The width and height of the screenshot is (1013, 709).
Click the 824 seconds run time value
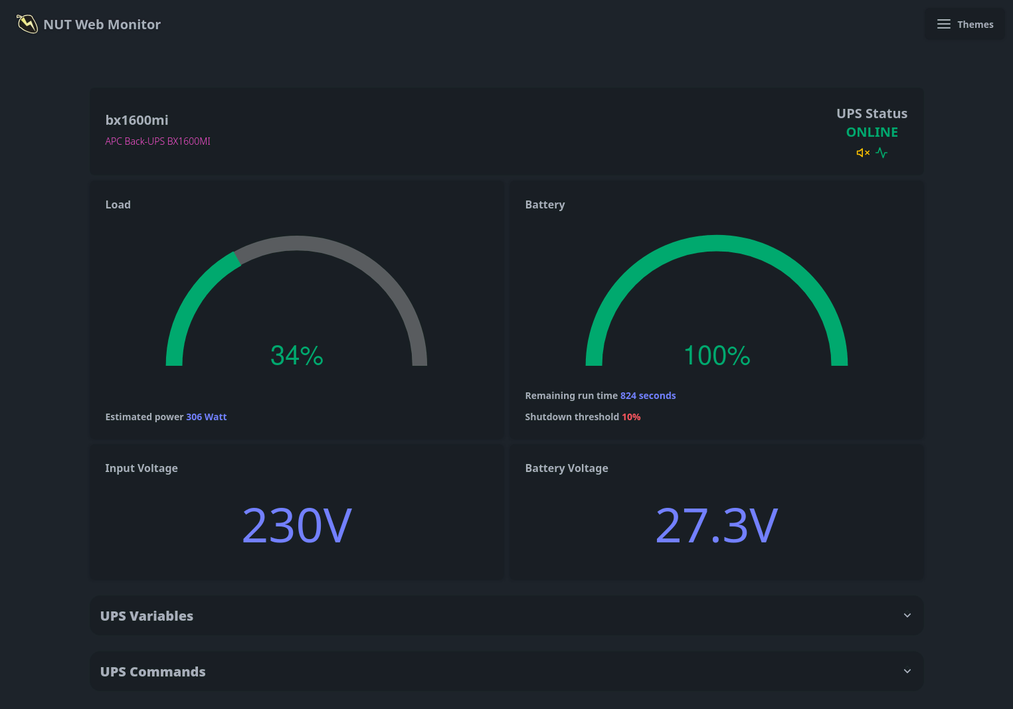pyautogui.click(x=648, y=396)
